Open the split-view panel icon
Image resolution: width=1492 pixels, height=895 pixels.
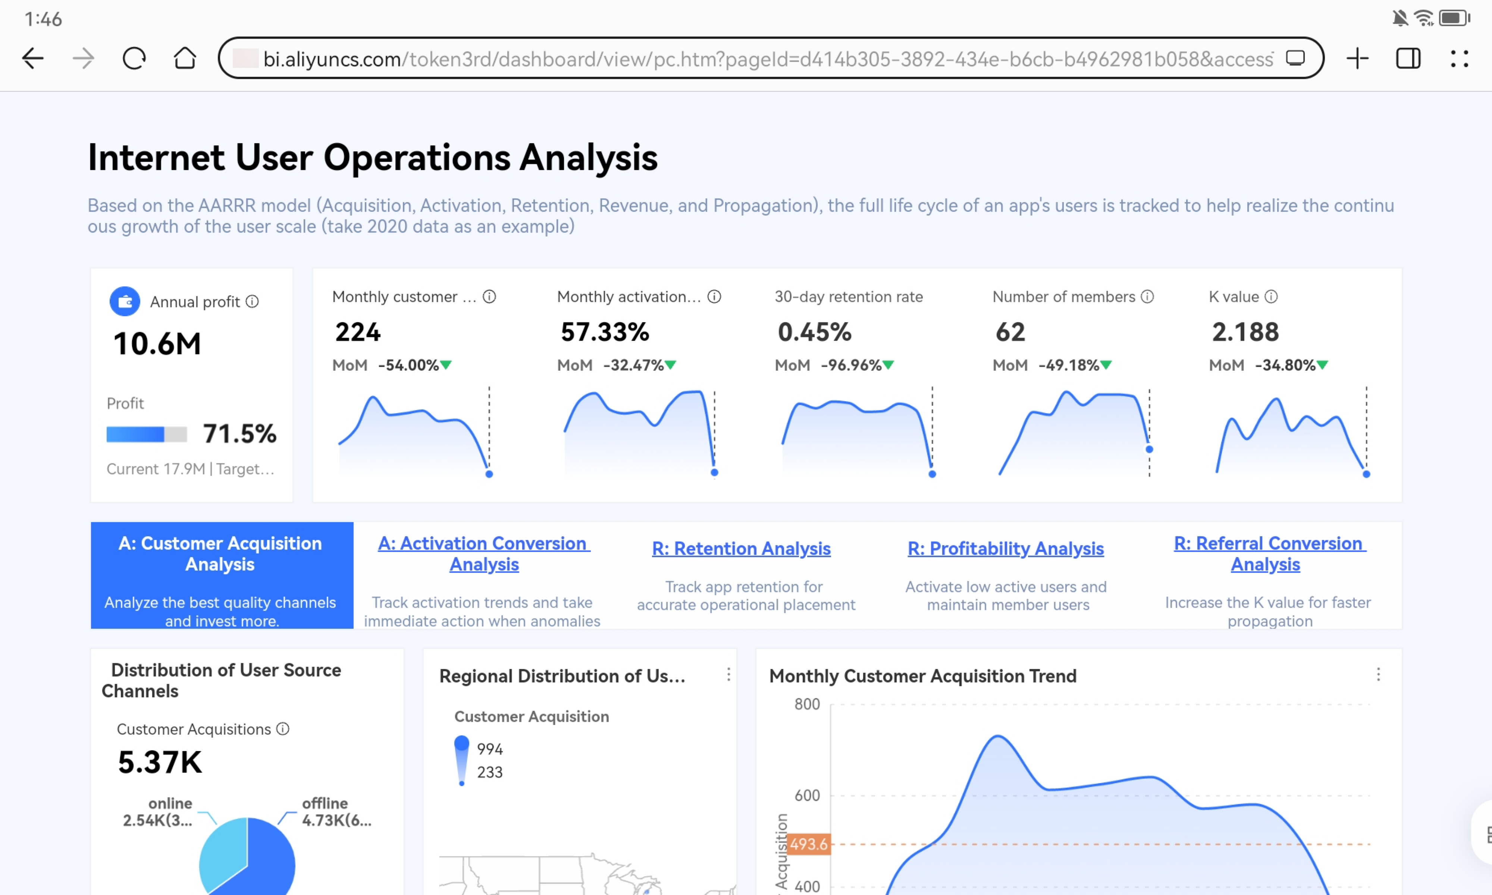coord(1408,59)
